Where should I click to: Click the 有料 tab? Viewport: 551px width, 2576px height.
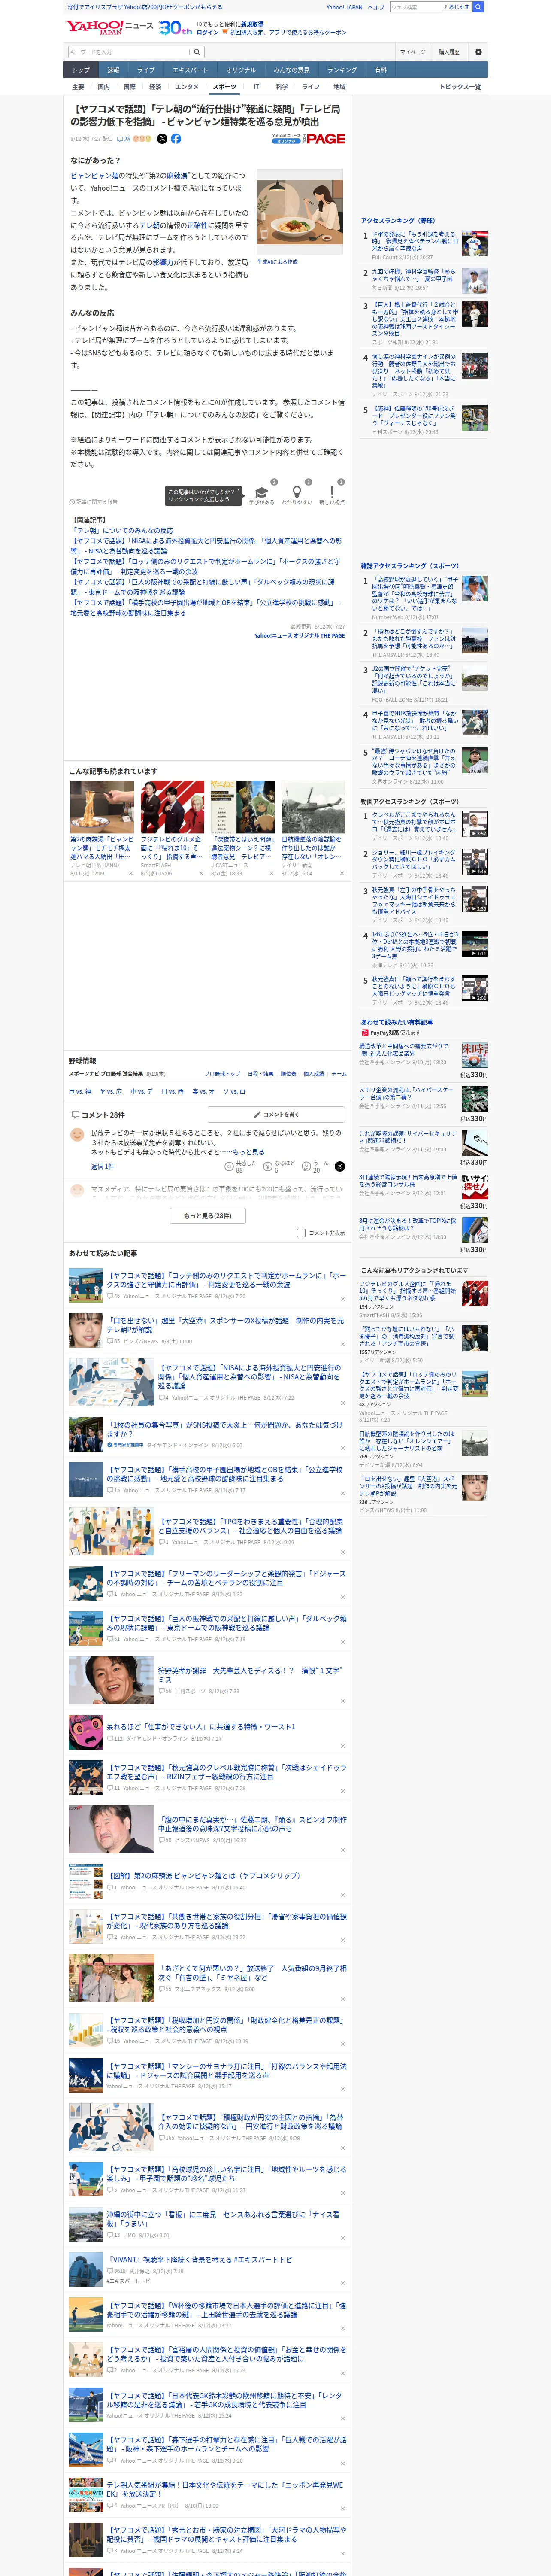(380, 70)
